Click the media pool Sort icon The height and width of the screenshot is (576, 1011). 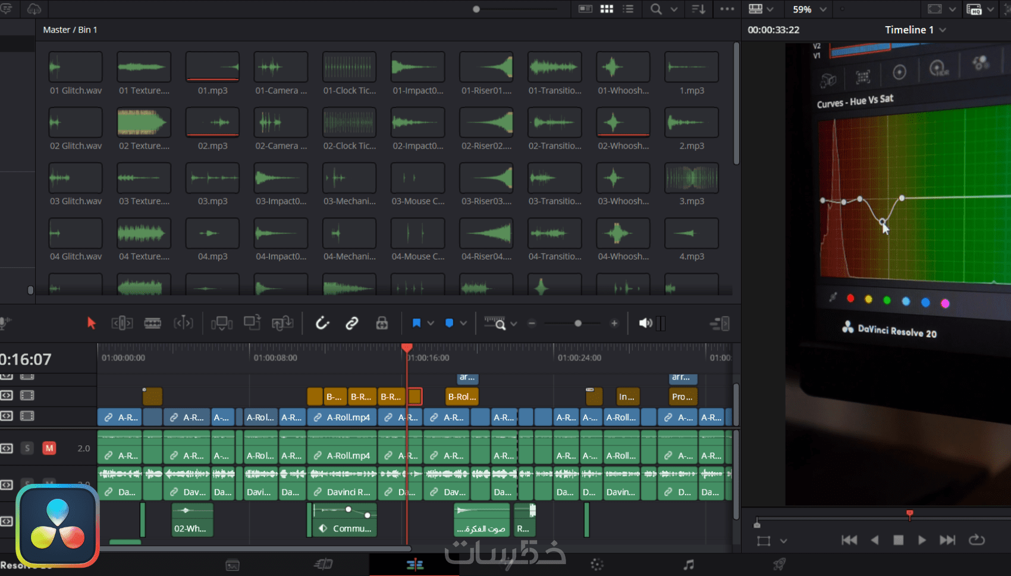pos(698,9)
